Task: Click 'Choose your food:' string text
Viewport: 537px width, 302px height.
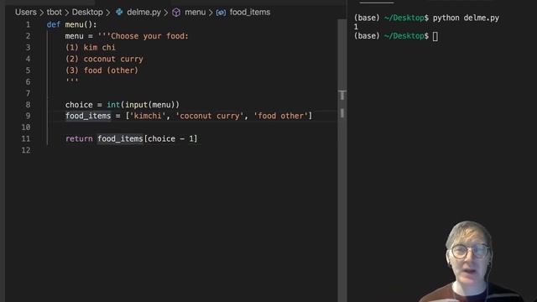Action: (x=149, y=36)
